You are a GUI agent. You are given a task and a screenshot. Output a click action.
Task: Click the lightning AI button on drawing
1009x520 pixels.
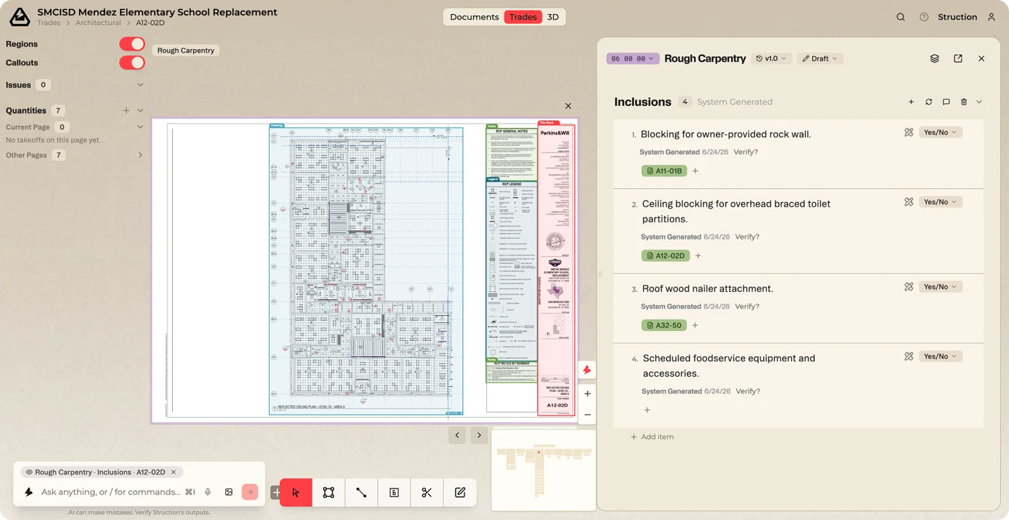(x=587, y=370)
